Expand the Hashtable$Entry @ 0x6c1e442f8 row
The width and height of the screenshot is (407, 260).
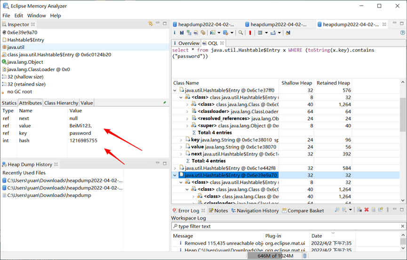coord(175,168)
